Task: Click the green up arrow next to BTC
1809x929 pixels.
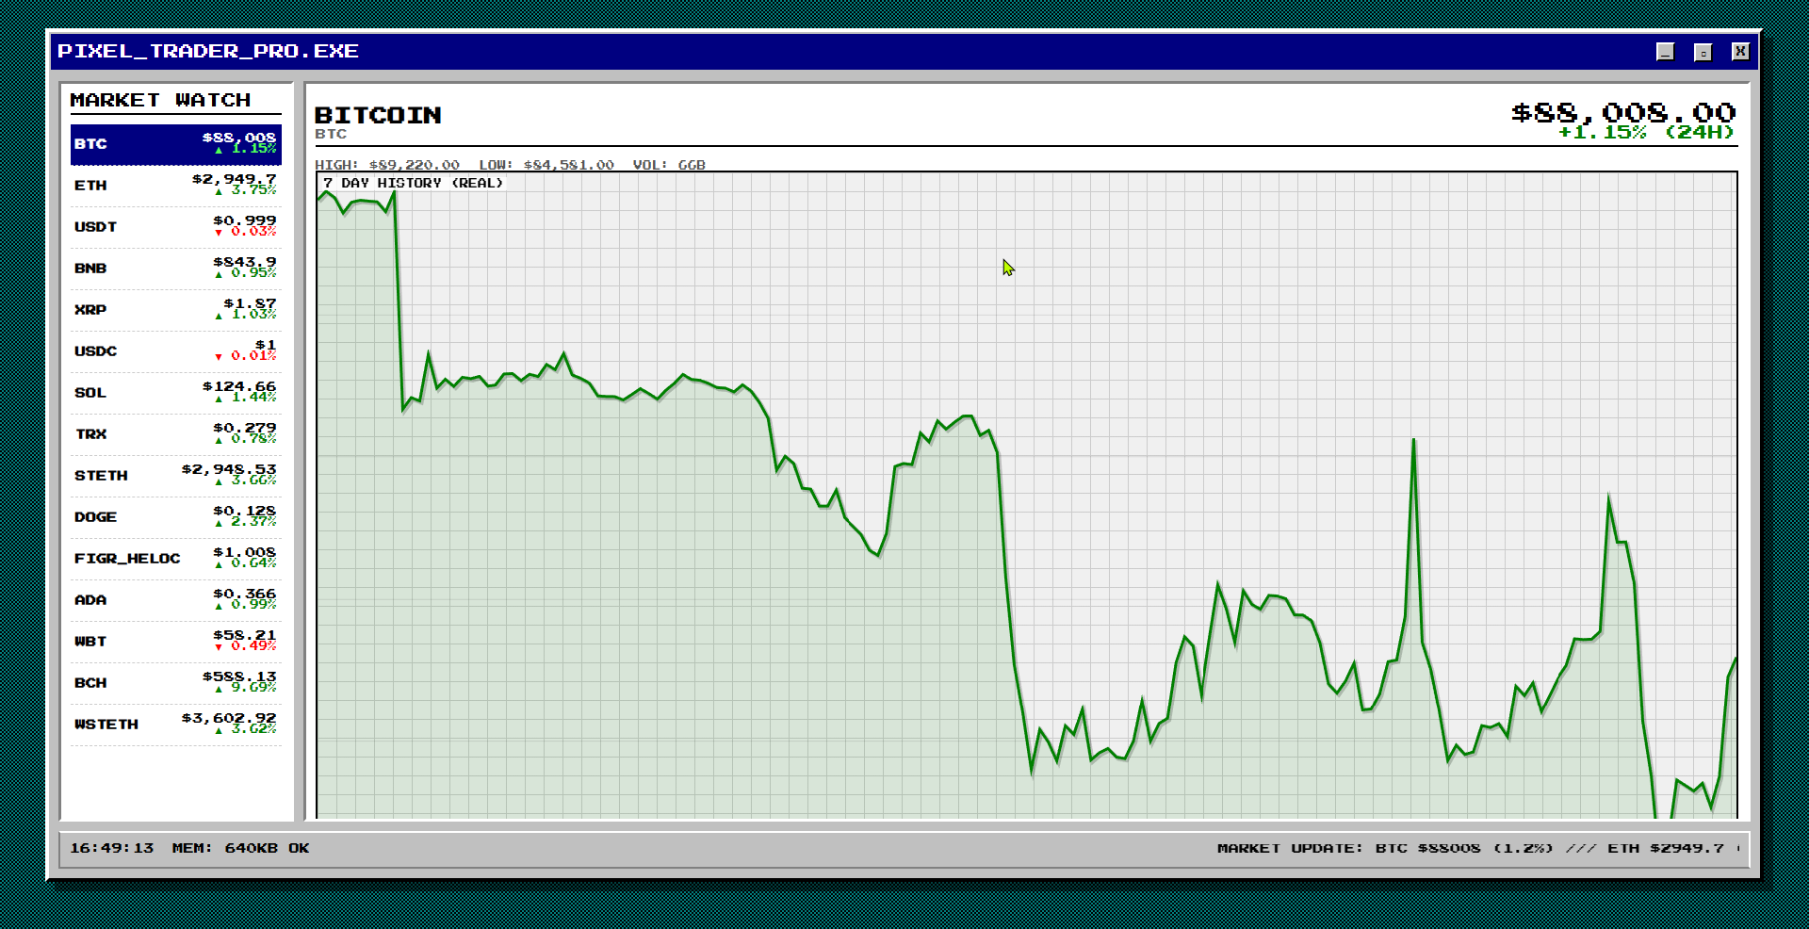Action: 219,152
